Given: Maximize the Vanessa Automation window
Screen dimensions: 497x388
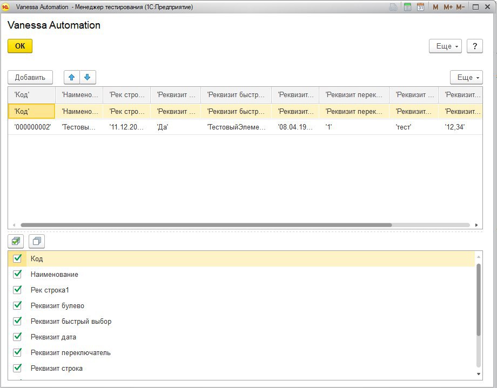Looking at the screenshot, I should tap(475, 7).
